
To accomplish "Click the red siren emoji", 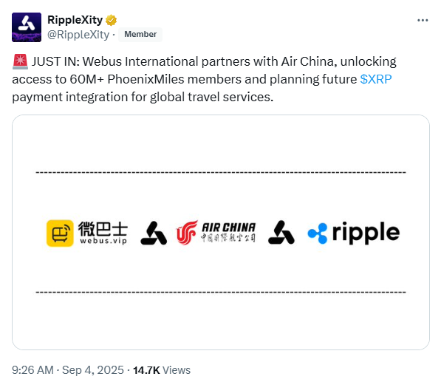I will tap(20, 61).
